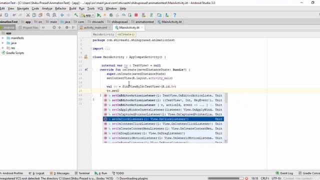Expand the collapsed import statement
The height and width of the screenshot is (180, 320).
[107, 48]
